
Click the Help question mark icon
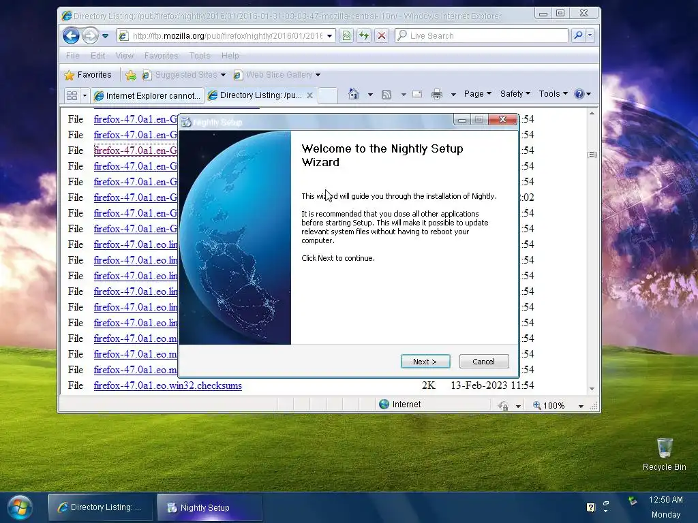click(x=579, y=94)
